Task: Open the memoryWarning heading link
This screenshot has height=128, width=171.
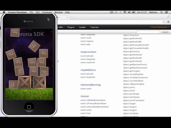Action: coord(91,85)
